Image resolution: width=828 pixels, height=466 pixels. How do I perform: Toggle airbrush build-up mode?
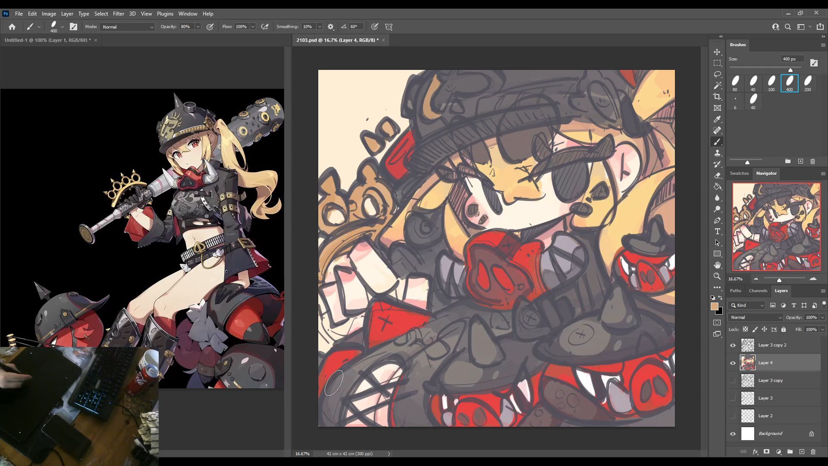(x=265, y=27)
